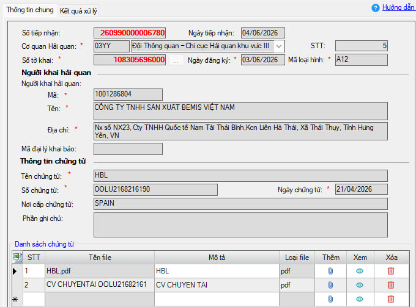Click the Ngày tiếp nhận date field
This screenshot has height=307, width=416.
263,33
